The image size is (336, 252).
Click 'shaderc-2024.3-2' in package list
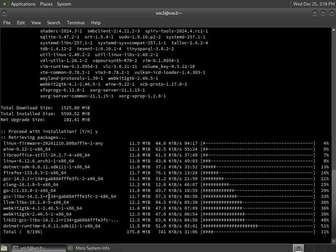tap(61, 31)
